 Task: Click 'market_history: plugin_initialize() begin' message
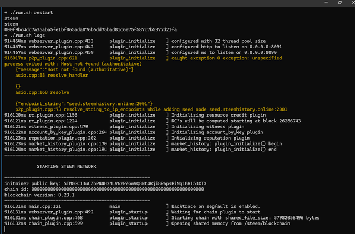click(226, 143)
